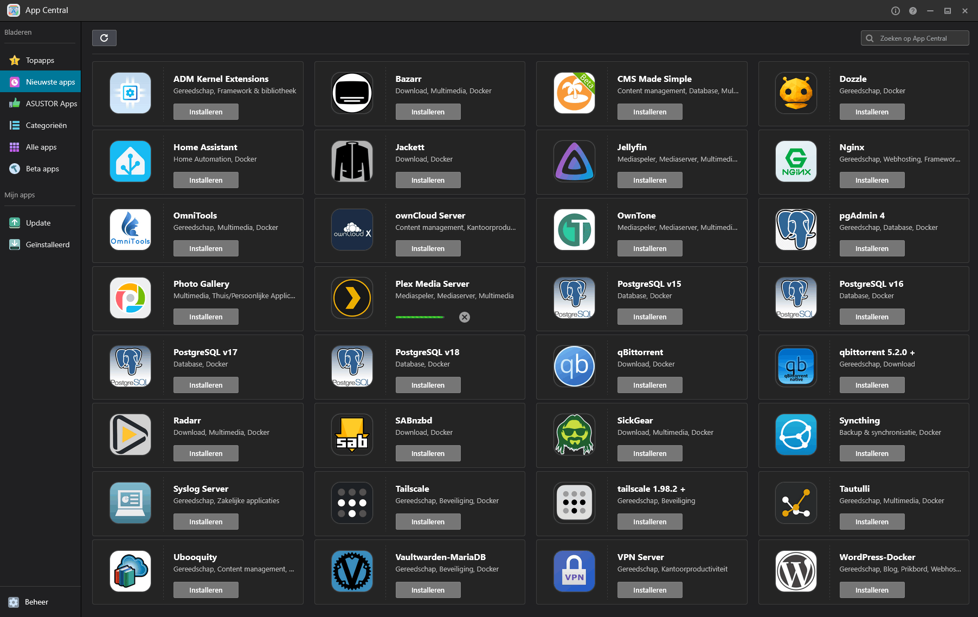Viewport: 978px width, 617px height.
Task: Click Installeren for Tailscale Docker app
Action: (x=428, y=522)
